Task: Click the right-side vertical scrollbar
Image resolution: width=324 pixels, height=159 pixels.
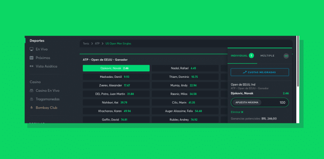Action: coord(298,62)
